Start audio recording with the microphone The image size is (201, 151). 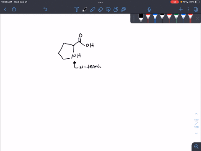point(149,9)
